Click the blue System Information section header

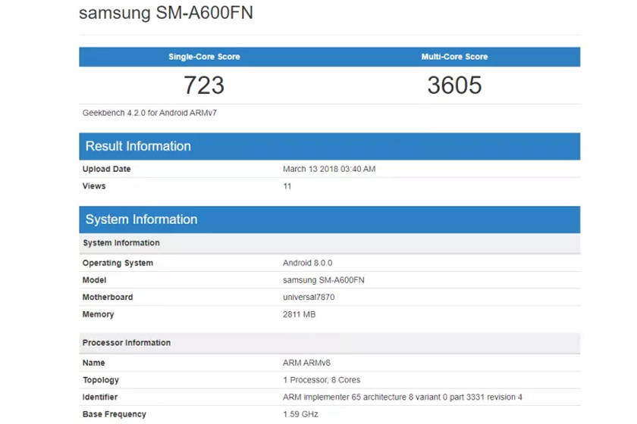tap(329, 220)
